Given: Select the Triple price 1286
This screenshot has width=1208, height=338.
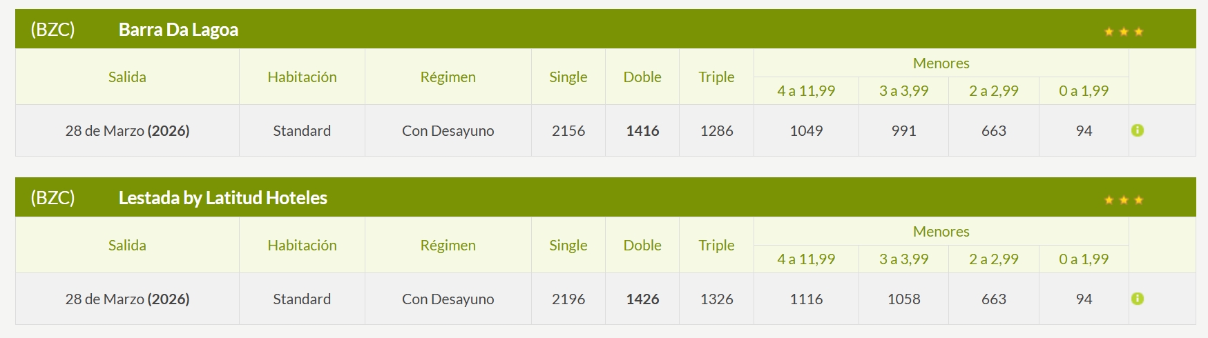Looking at the screenshot, I should click(716, 130).
